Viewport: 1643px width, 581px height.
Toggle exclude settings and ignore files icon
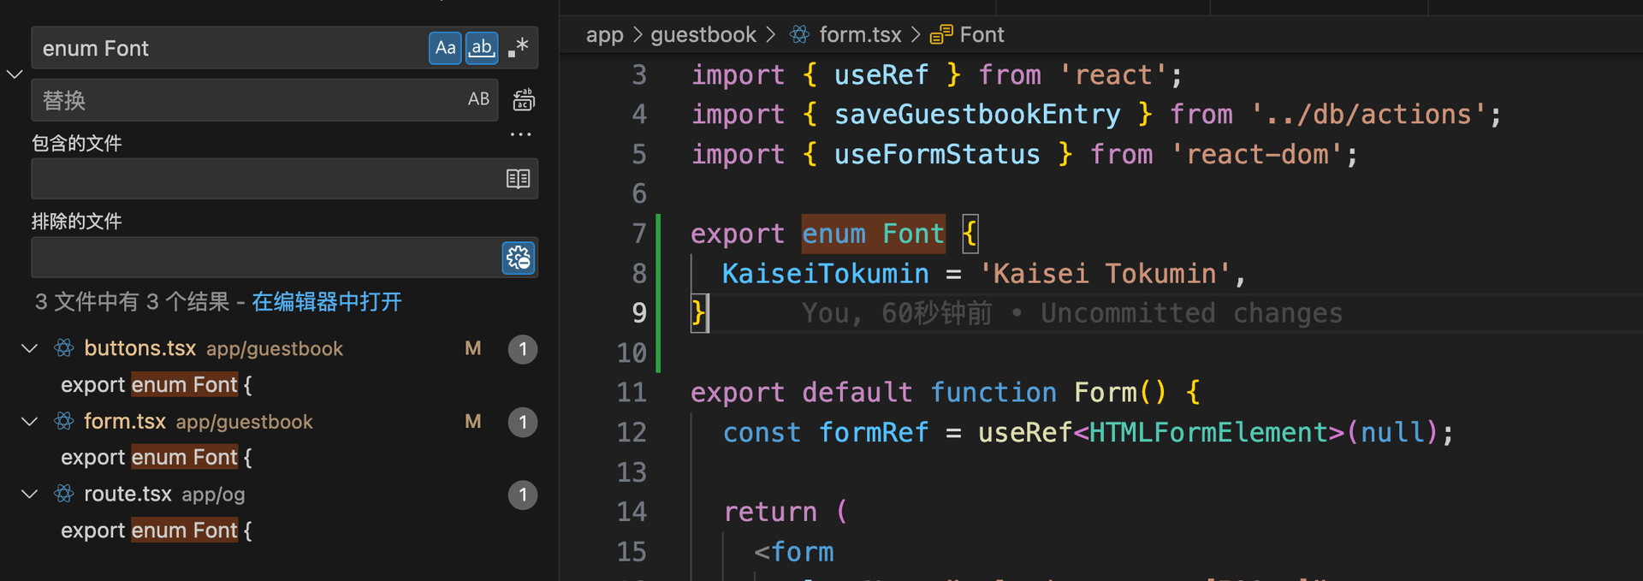coord(519,258)
